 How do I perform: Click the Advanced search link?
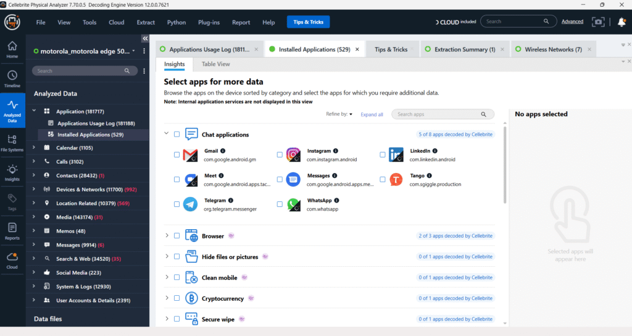click(572, 22)
